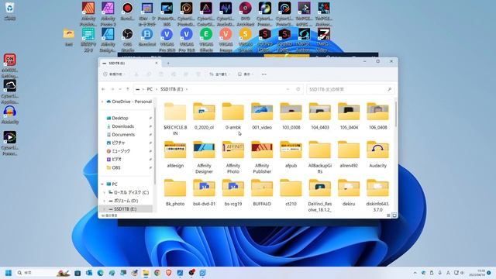The width and height of the screenshot is (496, 279).
Task: Select the CyberLink PhotoDirector desktop icon
Action: tap(186, 14)
